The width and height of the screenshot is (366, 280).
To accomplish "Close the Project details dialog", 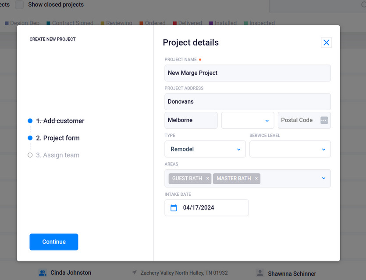I will (326, 43).
